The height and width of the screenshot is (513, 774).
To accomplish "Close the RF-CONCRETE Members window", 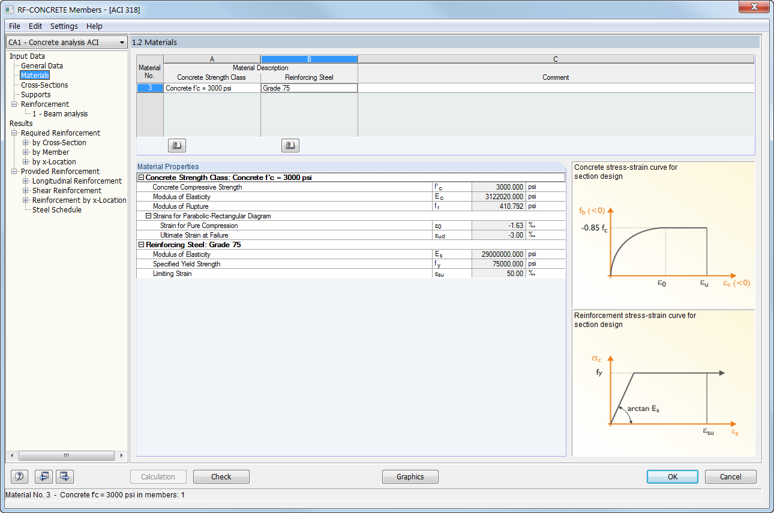I will [754, 7].
